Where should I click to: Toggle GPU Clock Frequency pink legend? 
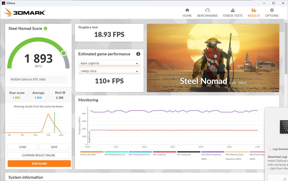pyautogui.click(x=257, y=156)
